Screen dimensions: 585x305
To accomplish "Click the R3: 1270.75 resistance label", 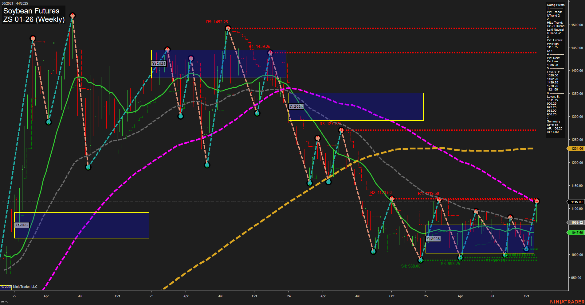I will point(331,123).
